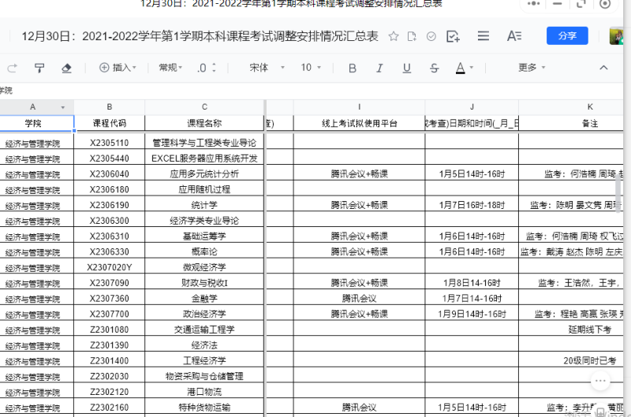The width and height of the screenshot is (631, 417).
Task: Open the 插入 insert dropdown
Action: coord(118,68)
